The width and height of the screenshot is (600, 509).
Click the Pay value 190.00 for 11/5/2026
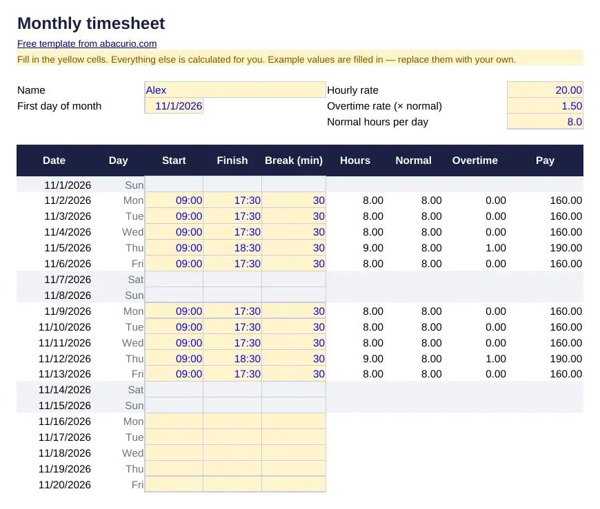(566, 248)
